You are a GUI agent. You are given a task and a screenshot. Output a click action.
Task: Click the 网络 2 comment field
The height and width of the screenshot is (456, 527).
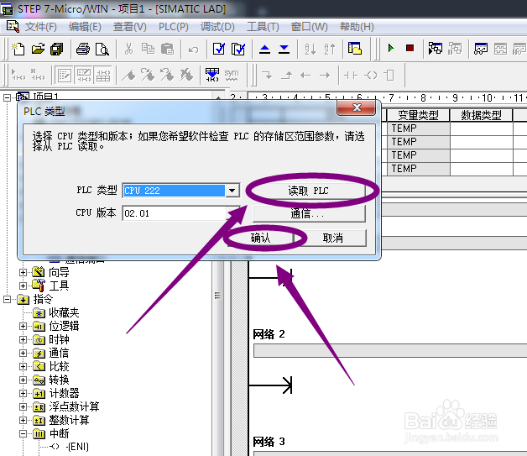pos(390,351)
